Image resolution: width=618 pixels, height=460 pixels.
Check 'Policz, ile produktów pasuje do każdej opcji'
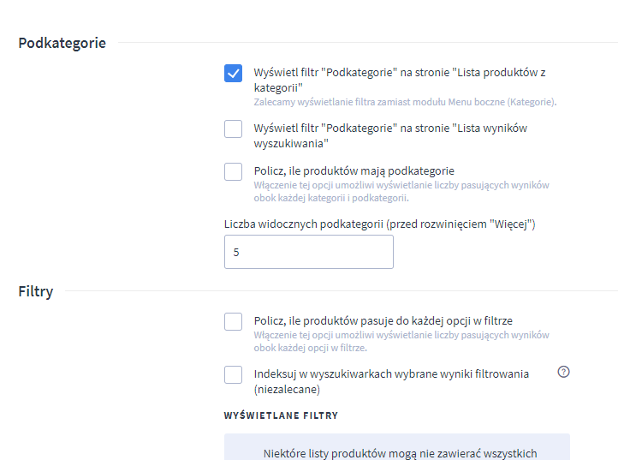pos(233,321)
